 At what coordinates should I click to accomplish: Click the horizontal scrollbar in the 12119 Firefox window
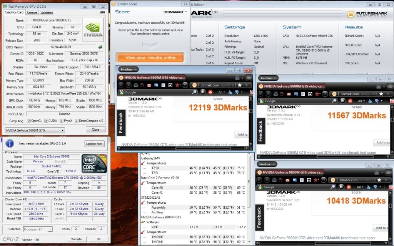tap(203, 148)
